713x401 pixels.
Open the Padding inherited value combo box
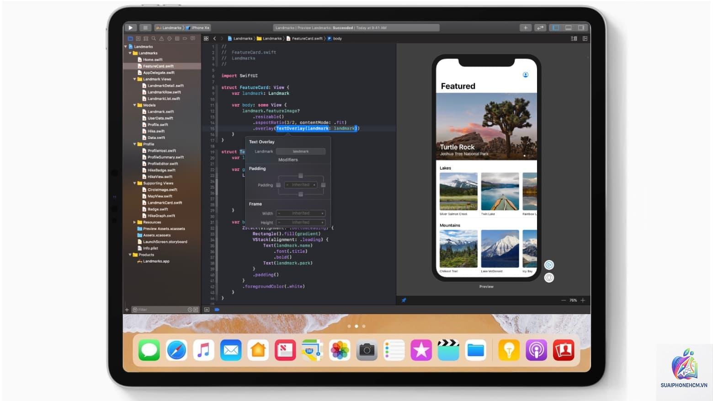pyautogui.click(x=301, y=185)
